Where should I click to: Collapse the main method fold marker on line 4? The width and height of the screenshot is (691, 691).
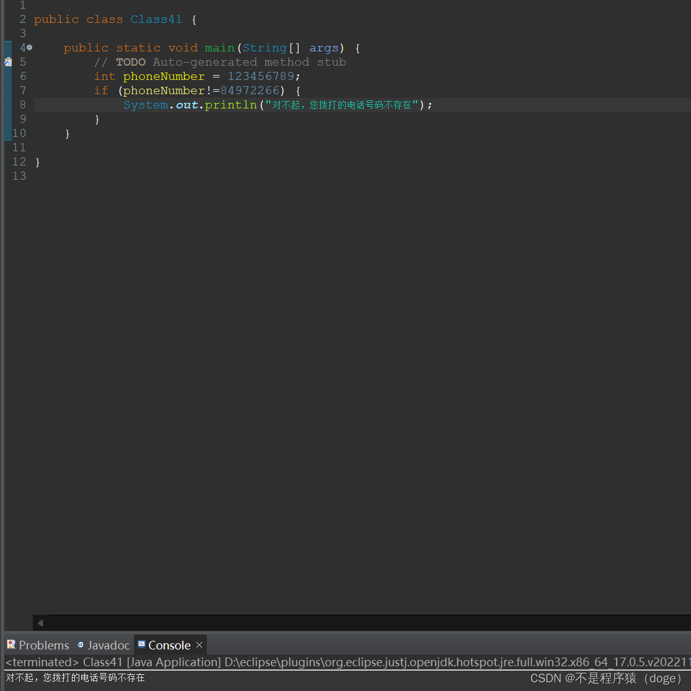(30, 48)
